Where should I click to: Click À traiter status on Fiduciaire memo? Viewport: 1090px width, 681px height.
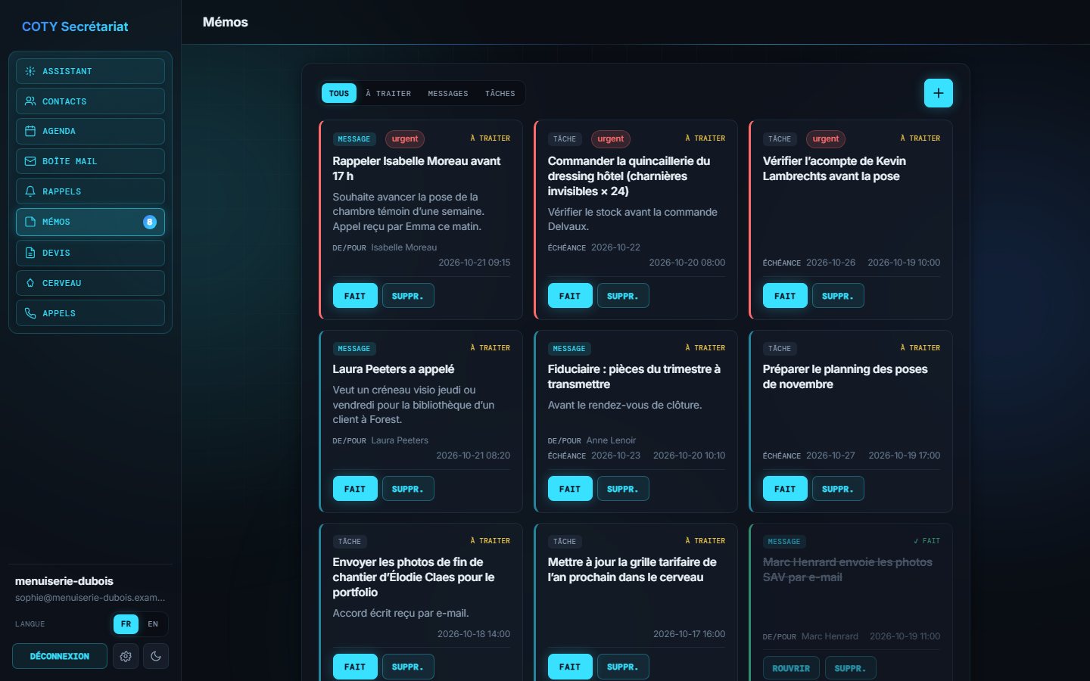point(705,348)
